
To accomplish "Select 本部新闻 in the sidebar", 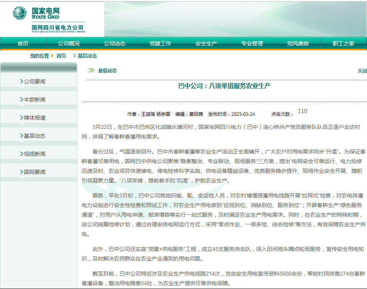I will click(35, 100).
